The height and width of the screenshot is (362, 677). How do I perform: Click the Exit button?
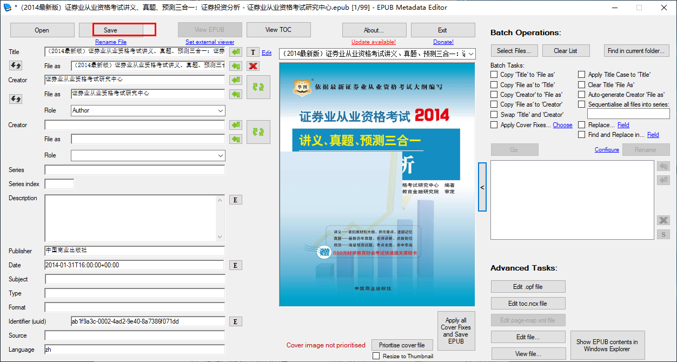pos(442,30)
